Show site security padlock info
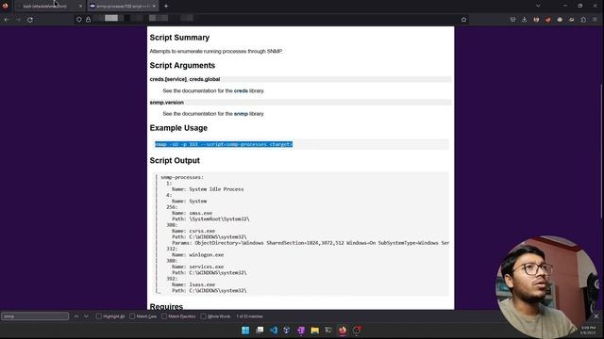 pyautogui.click(x=88, y=20)
